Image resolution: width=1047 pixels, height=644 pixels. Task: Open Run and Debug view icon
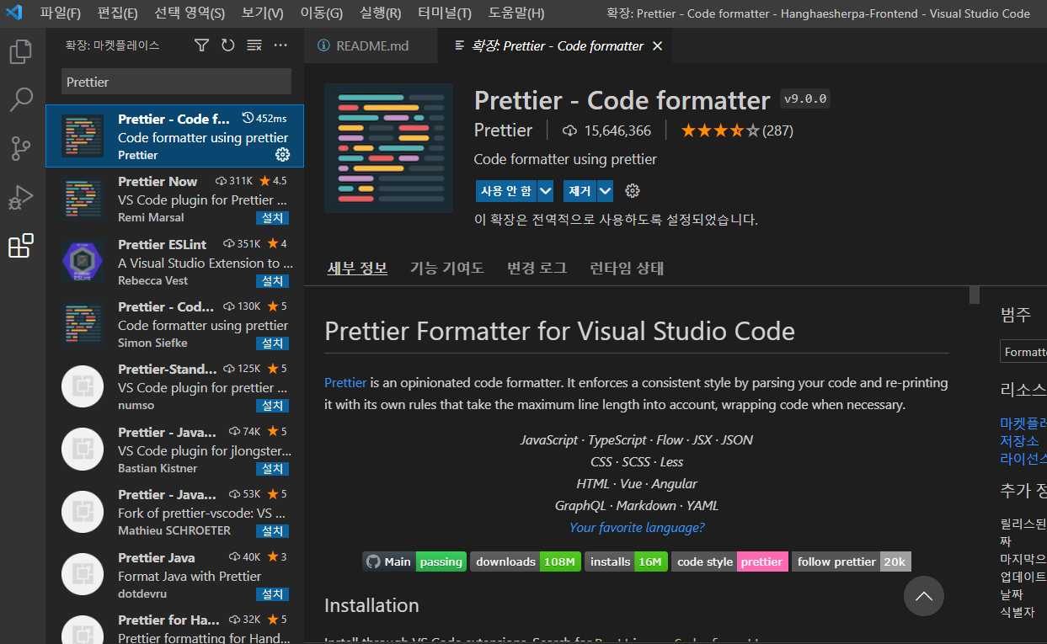[21, 198]
